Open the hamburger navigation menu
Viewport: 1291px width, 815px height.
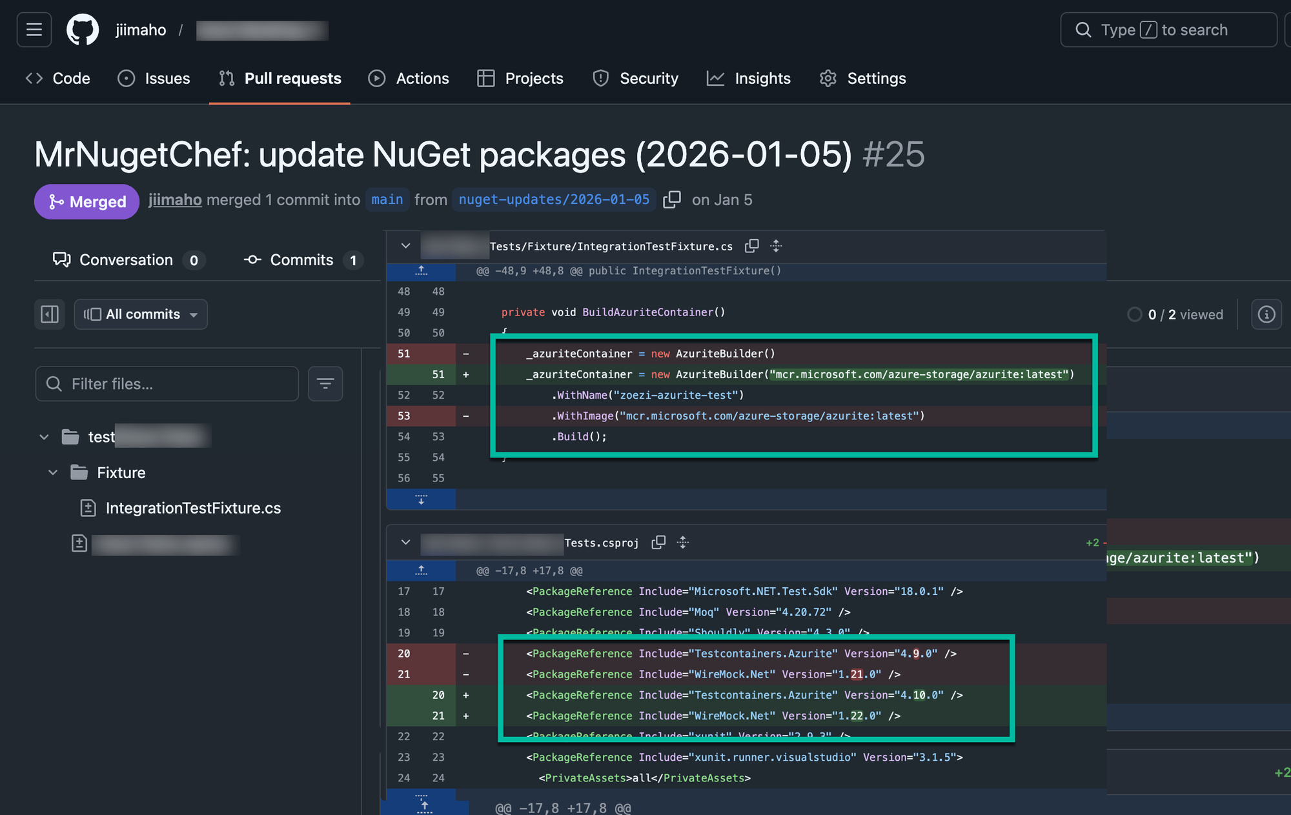34,30
